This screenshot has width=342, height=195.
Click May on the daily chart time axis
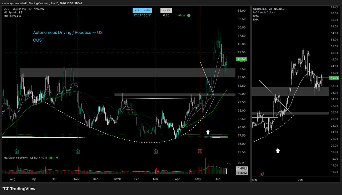coord(199,179)
